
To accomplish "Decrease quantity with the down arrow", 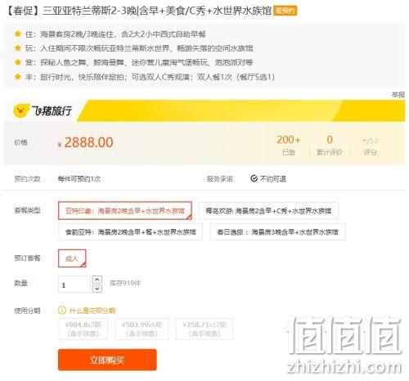I will click(x=97, y=289).
